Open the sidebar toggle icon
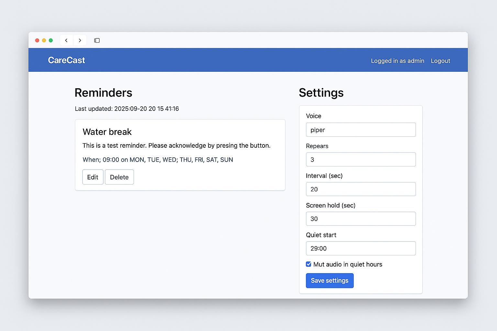 pyautogui.click(x=97, y=40)
